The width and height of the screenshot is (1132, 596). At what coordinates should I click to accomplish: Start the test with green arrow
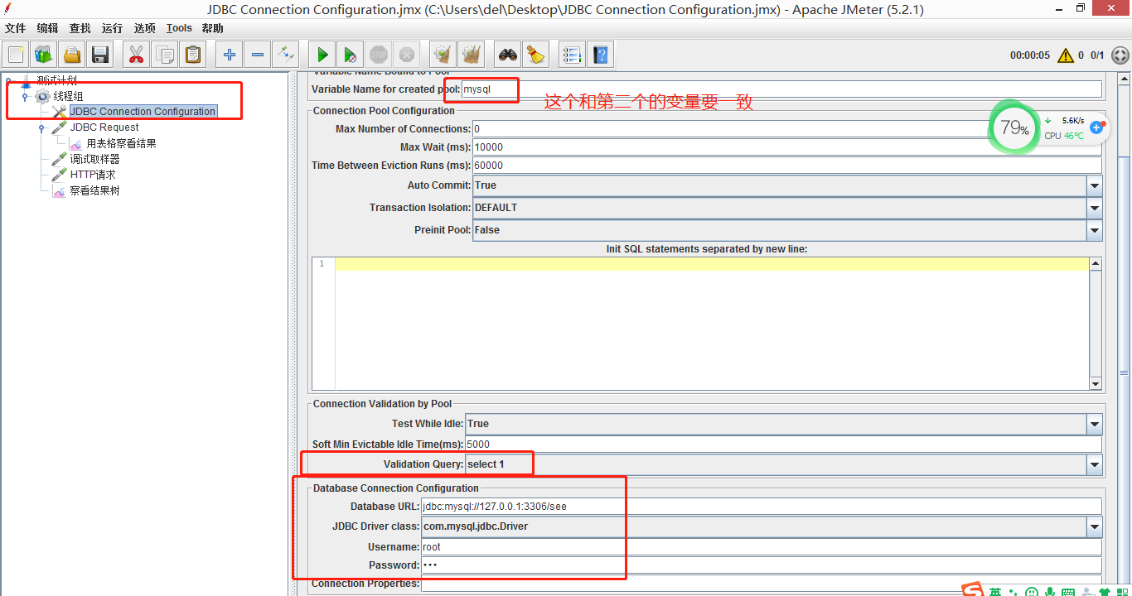click(x=322, y=55)
